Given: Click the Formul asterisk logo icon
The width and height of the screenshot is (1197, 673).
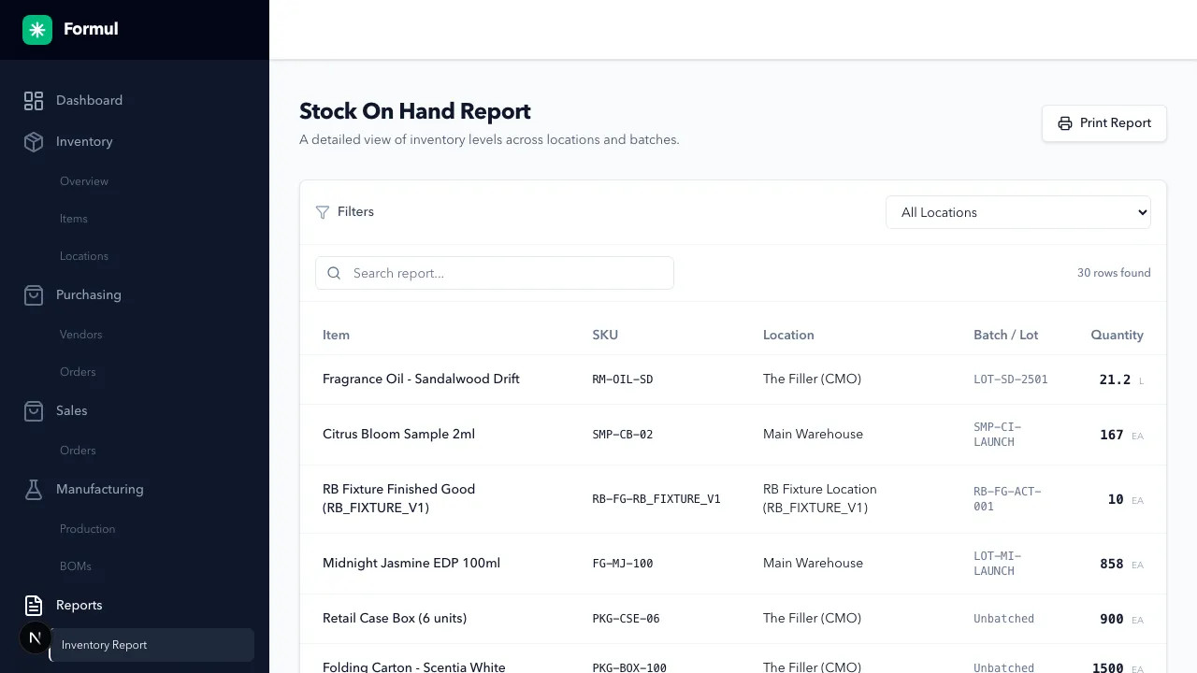Looking at the screenshot, I should pos(37,29).
